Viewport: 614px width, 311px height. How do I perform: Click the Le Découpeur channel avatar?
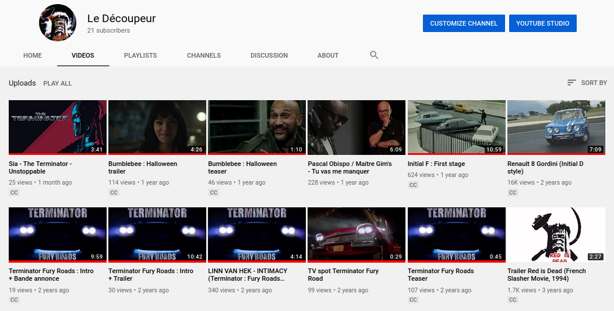point(58,23)
